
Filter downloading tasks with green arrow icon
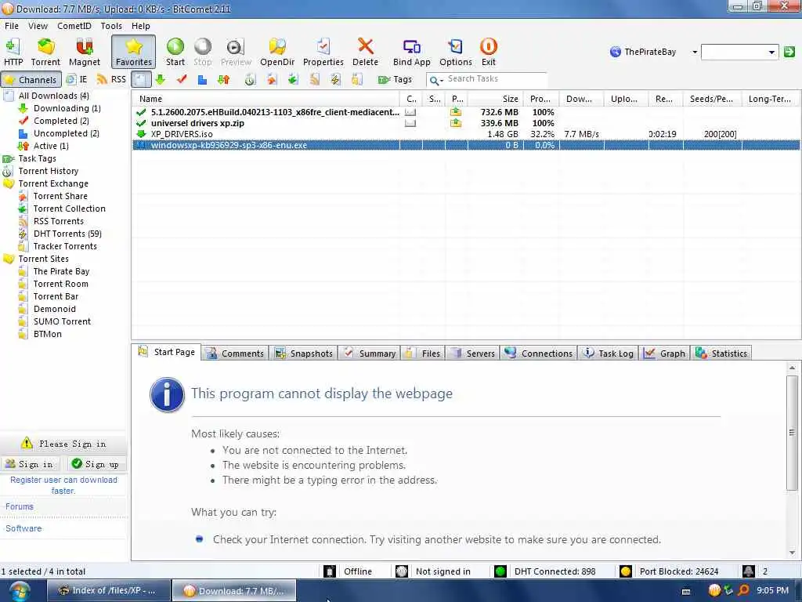coord(160,79)
